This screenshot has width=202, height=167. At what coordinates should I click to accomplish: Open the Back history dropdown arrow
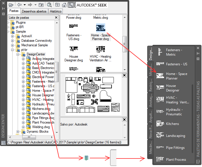(x=25, y=5)
